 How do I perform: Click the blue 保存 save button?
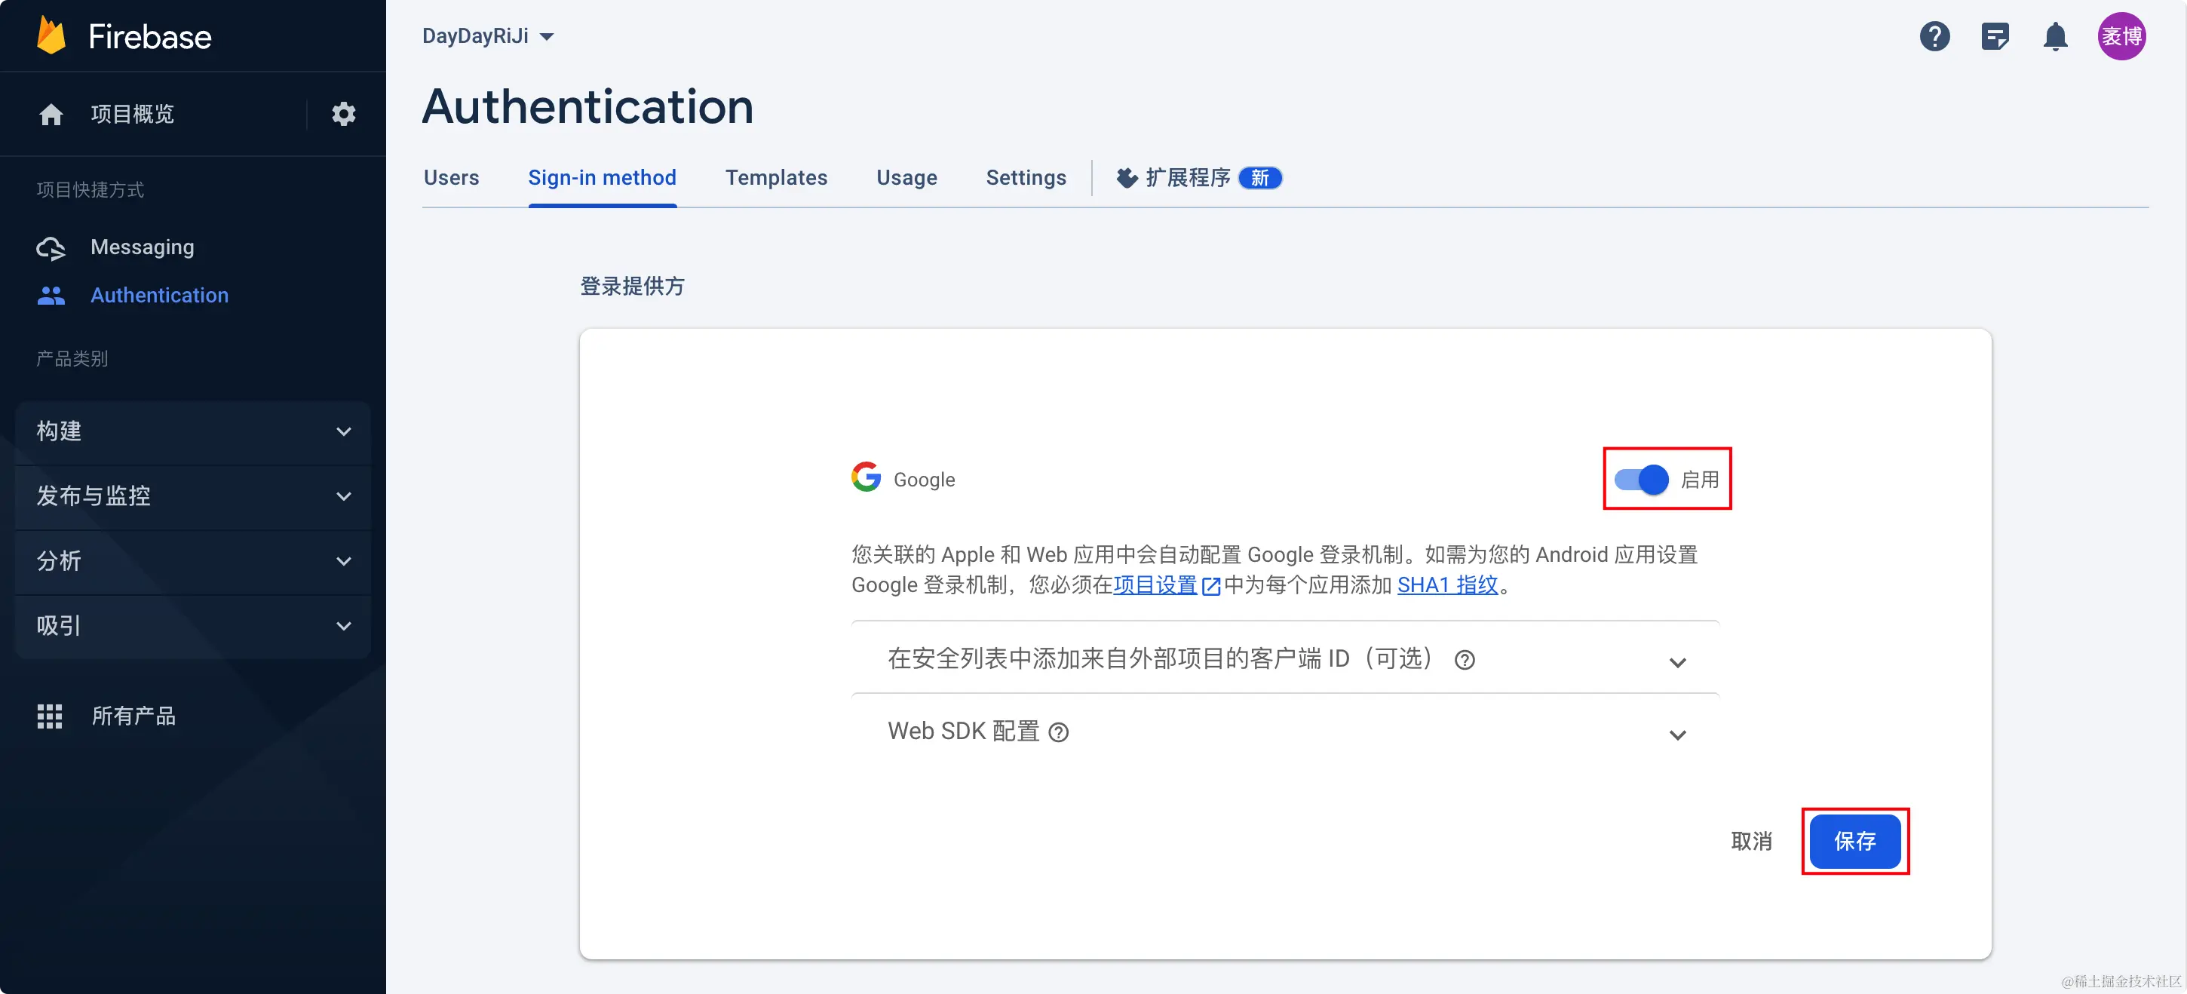(1854, 841)
